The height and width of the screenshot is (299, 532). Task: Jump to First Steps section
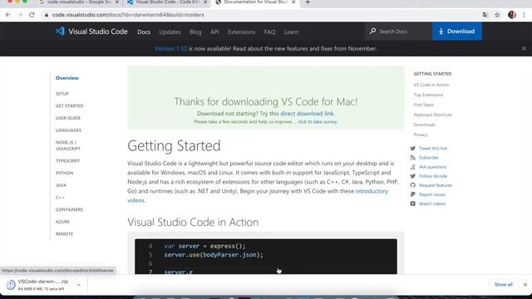(423, 105)
